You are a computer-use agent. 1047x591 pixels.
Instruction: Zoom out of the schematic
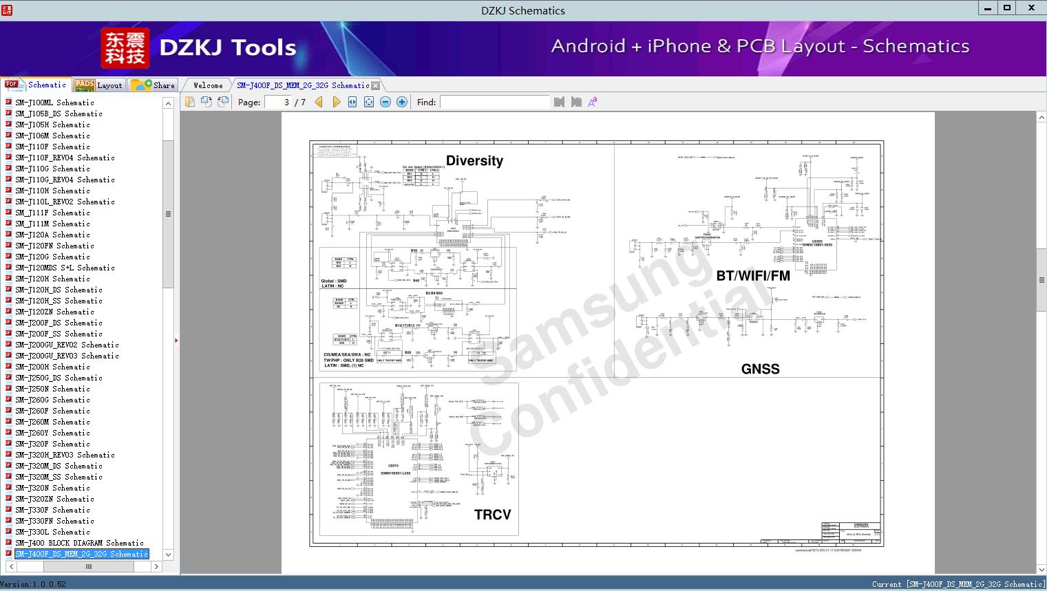(385, 102)
